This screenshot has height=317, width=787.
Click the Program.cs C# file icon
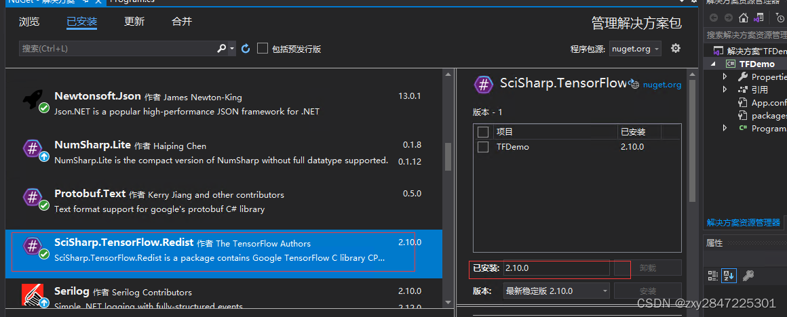point(743,128)
